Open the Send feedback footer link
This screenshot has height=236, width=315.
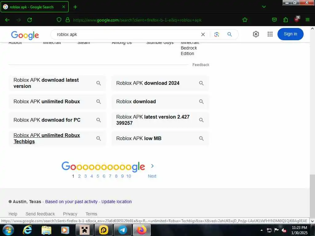coord(40,214)
